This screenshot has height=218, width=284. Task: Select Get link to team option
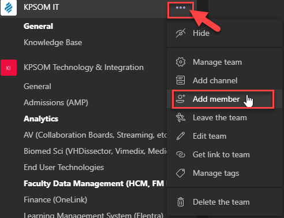tap(225, 154)
